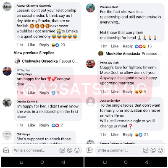168x168 pixels.
Task: Open emoji picker in right comment box
Action: point(160,150)
